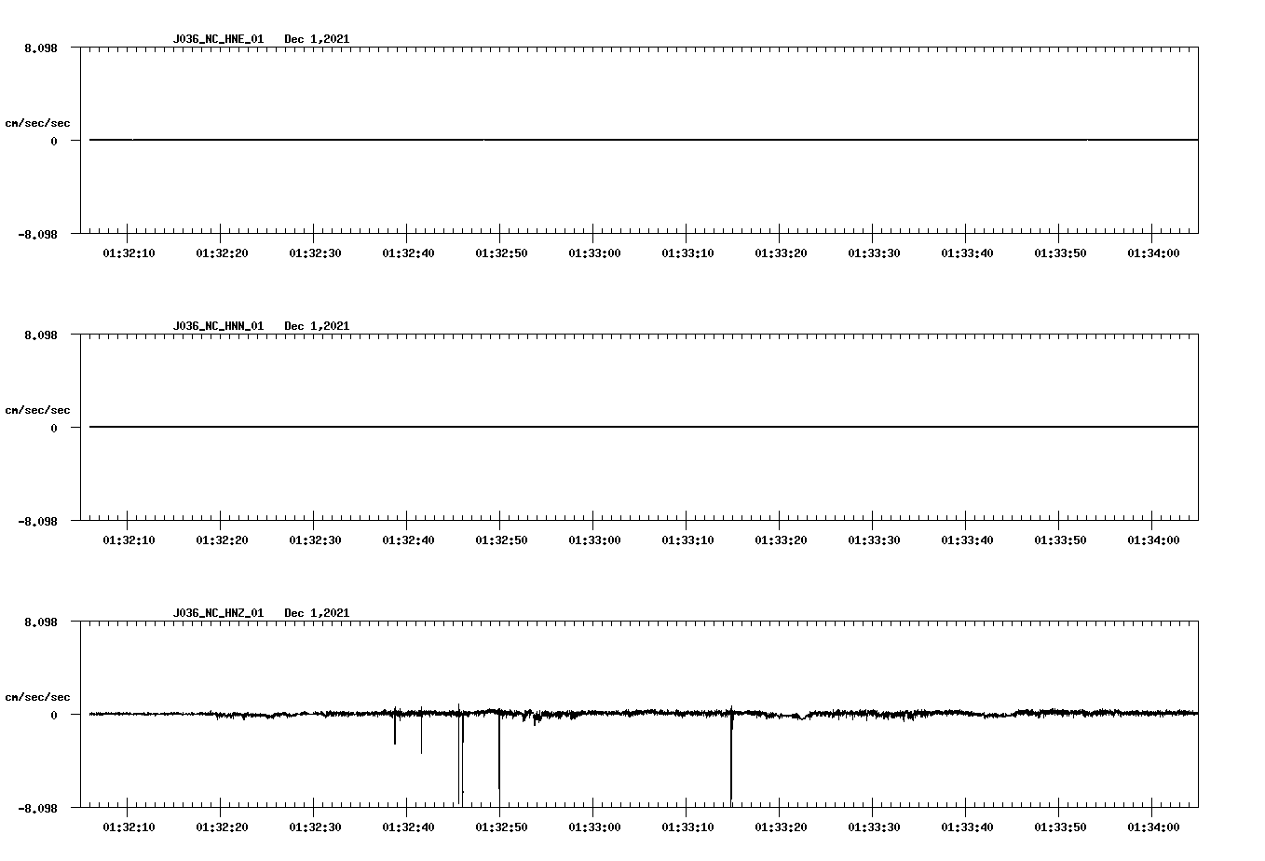This screenshot has width=1265, height=861.
Task: Click 01:32:50 time label under HNZ plot
Action: (501, 827)
